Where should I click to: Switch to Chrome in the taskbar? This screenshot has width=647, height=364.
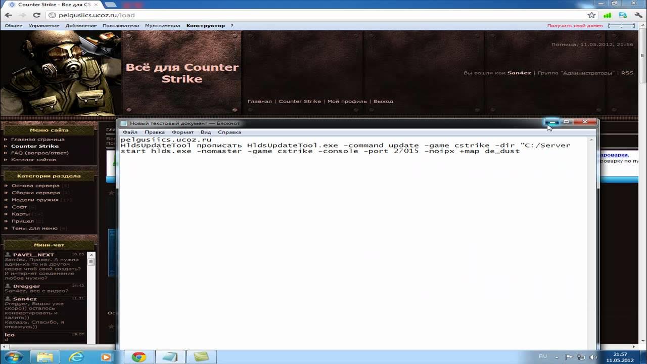point(138,357)
